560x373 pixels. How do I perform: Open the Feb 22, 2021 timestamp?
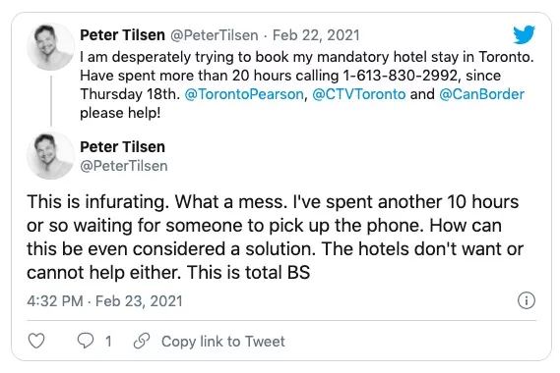[x=316, y=35]
